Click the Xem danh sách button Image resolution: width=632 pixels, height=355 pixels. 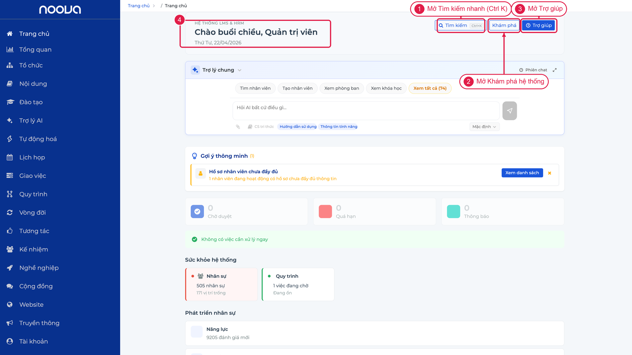click(x=522, y=173)
